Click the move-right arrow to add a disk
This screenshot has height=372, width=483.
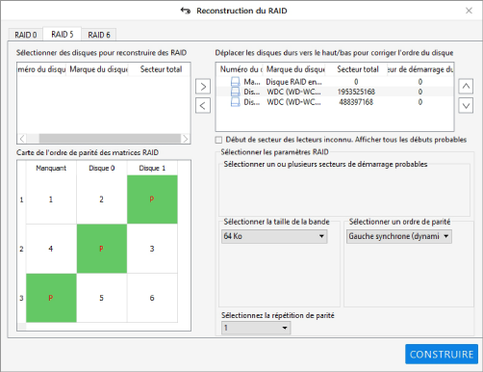point(203,87)
